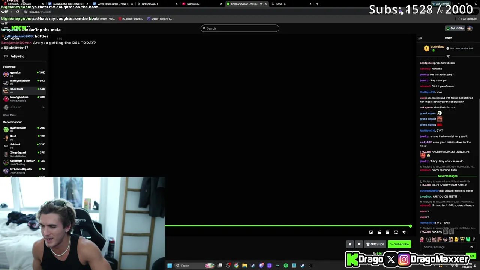The width and height of the screenshot is (480, 270).
Task: Jump to New messages in chat
Action: [448, 176]
